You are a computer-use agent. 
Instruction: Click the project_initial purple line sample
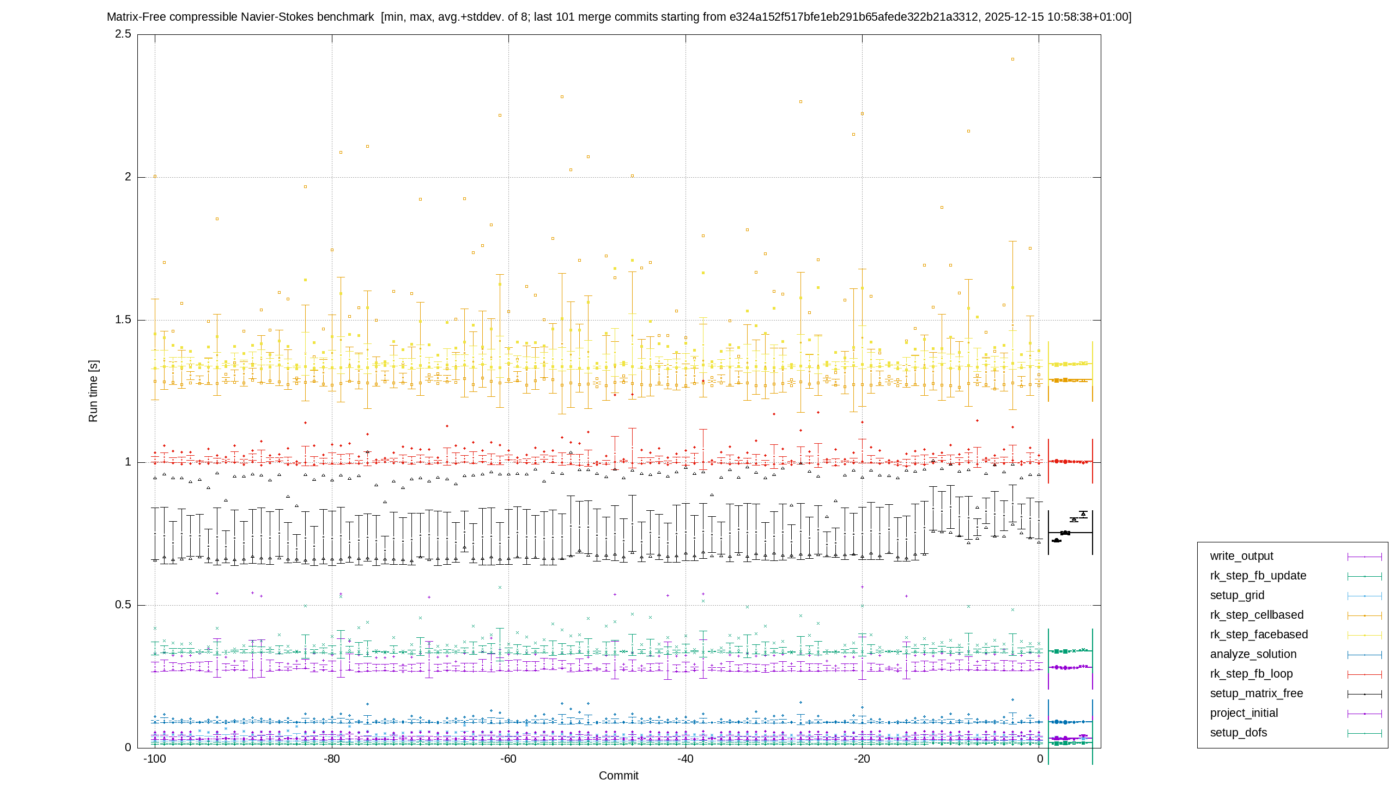1364,714
